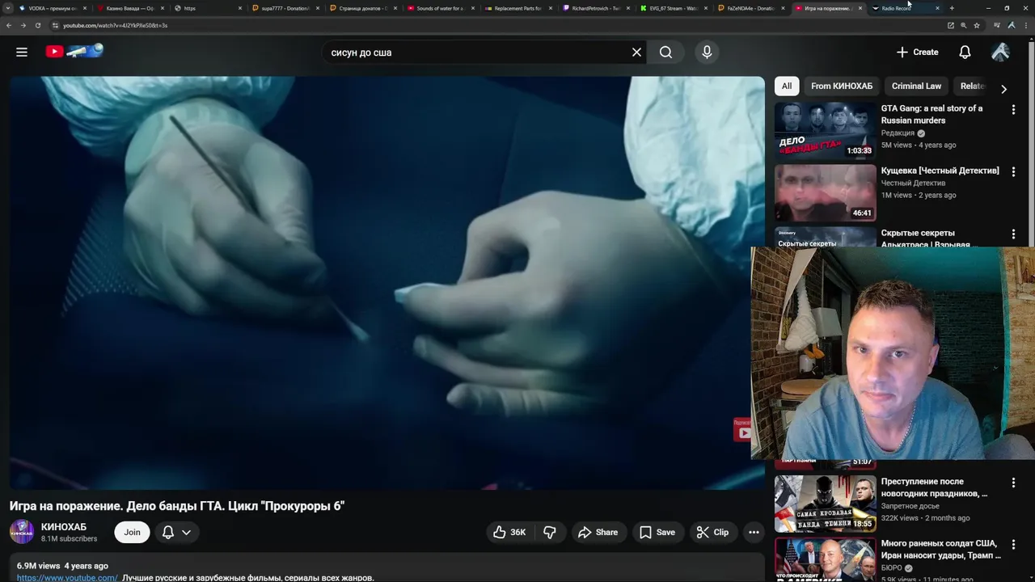Open page in app icon in address bar
Viewport: 1035px width, 582px height.
pyautogui.click(x=951, y=25)
